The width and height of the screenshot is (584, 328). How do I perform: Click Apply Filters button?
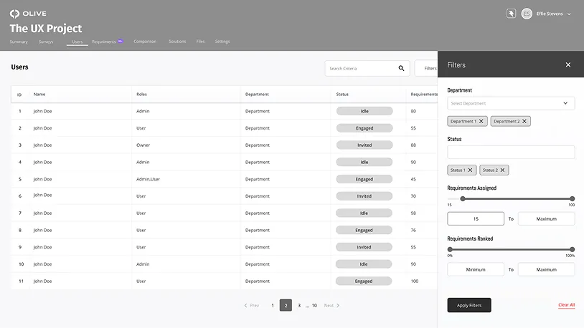click(469, 305)
